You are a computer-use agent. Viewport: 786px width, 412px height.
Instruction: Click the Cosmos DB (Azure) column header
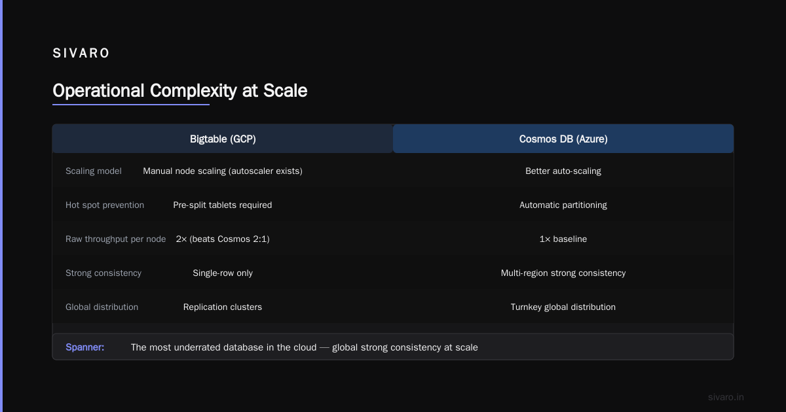pos(563,139)
